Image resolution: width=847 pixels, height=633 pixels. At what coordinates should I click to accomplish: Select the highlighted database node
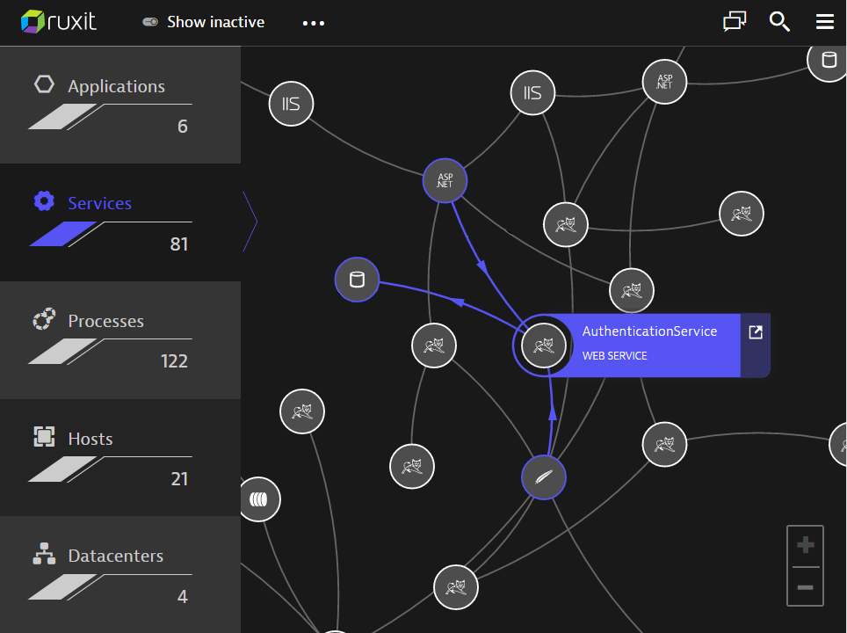click(x=357, y=280)
